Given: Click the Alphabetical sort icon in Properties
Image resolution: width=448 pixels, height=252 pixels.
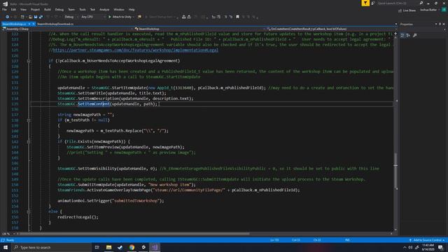Looking at the screenshot, I should (408, 36).
